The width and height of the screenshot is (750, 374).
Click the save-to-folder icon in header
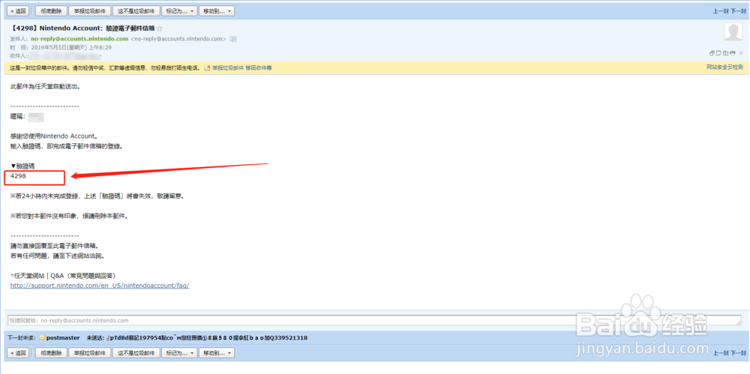(x=726, y=52)
